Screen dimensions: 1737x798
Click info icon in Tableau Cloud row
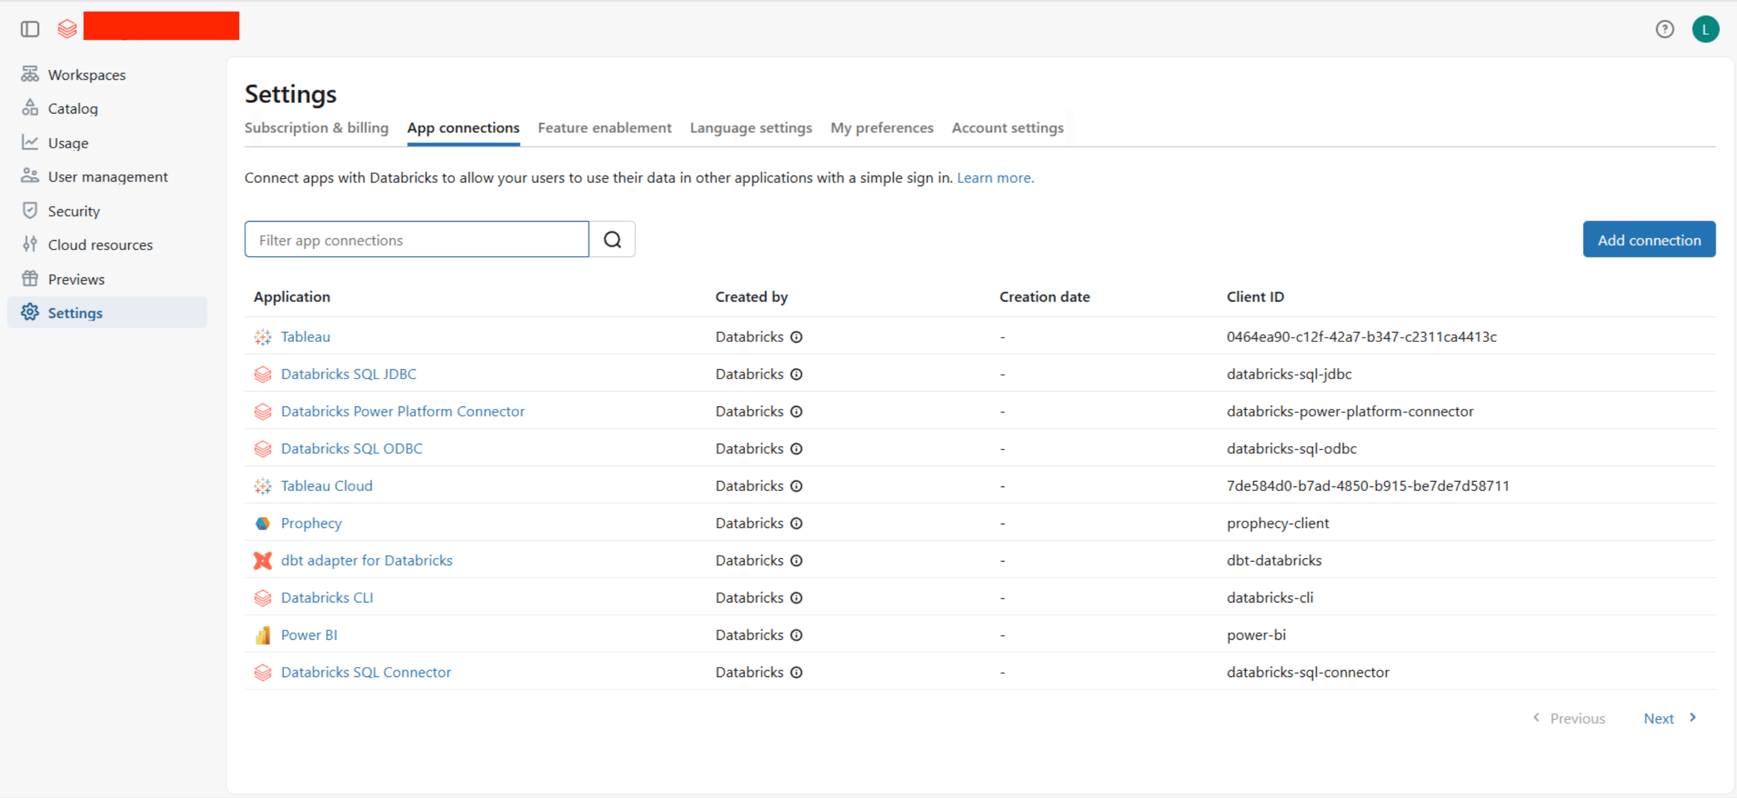tap(796, 486)
